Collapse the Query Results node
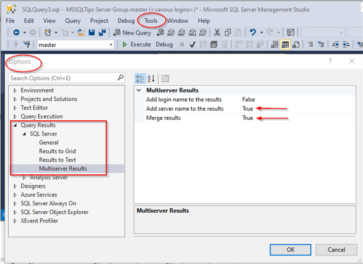 click(x=15, y=125)
